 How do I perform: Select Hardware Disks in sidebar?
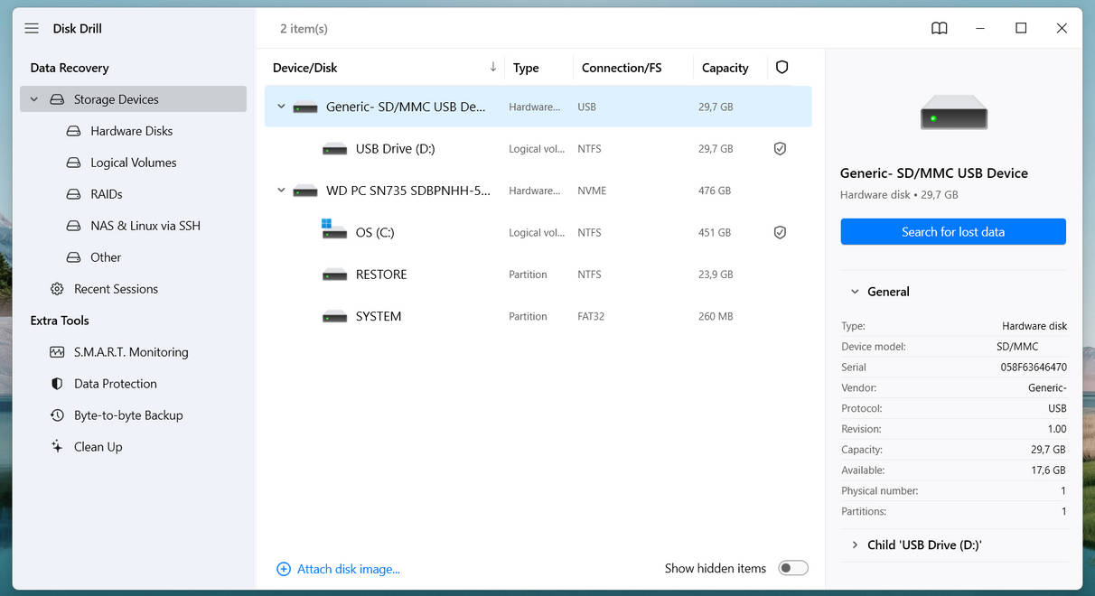[131, 131]
